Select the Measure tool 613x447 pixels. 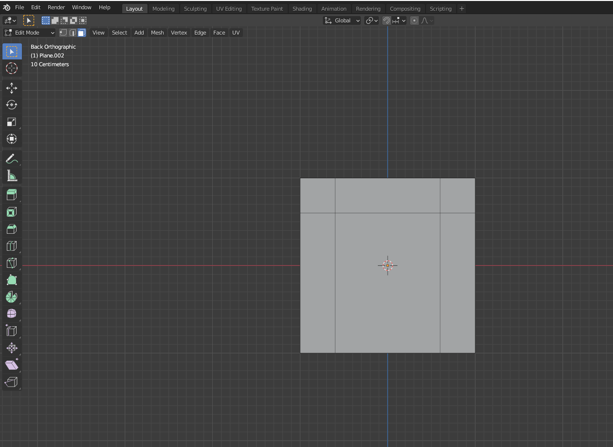click(x=12, y=175)
